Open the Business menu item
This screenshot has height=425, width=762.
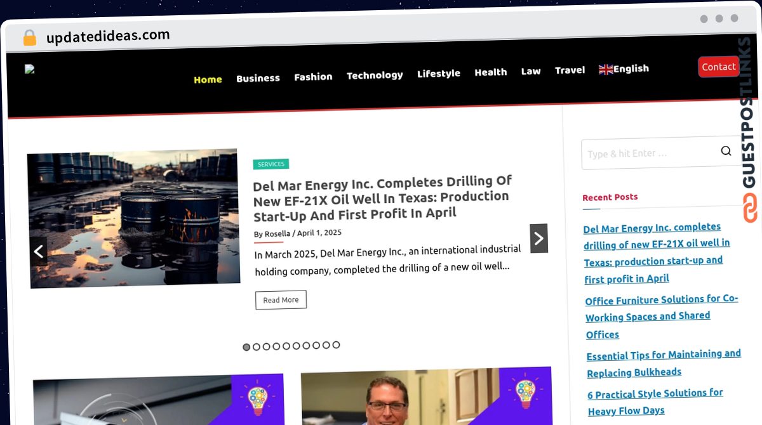coord(258,79)
